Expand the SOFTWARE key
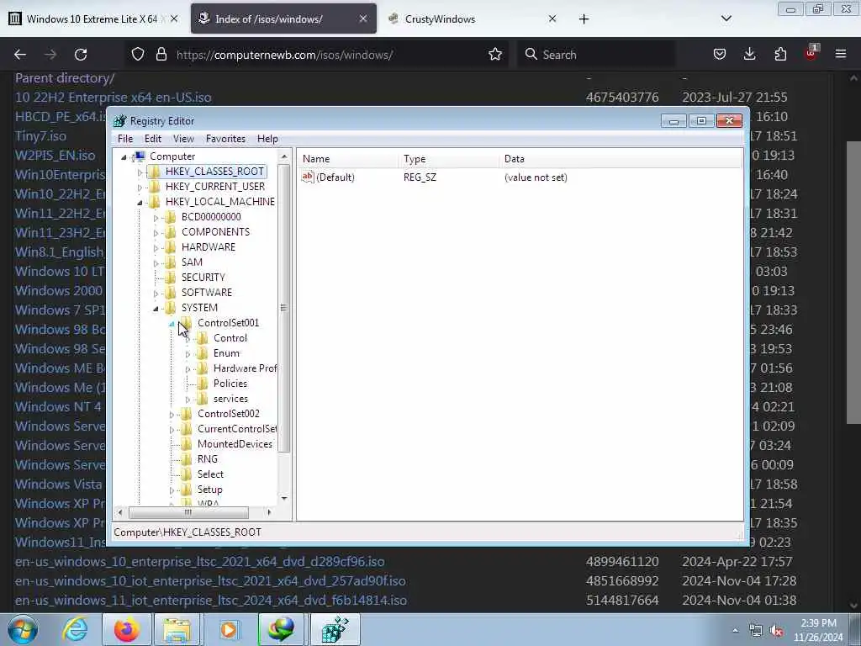 156,294
